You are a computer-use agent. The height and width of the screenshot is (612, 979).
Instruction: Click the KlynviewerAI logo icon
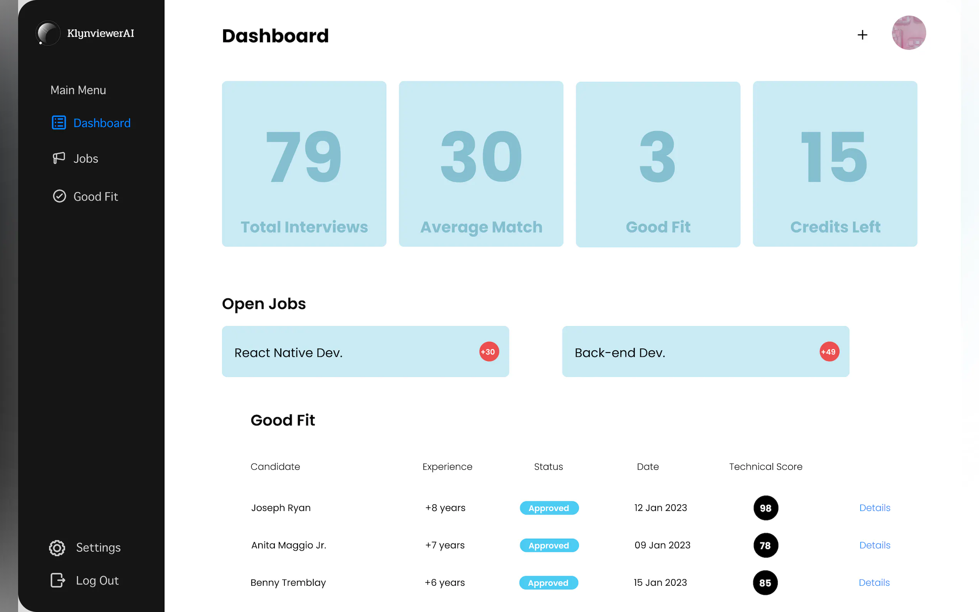tap(48, 33)
